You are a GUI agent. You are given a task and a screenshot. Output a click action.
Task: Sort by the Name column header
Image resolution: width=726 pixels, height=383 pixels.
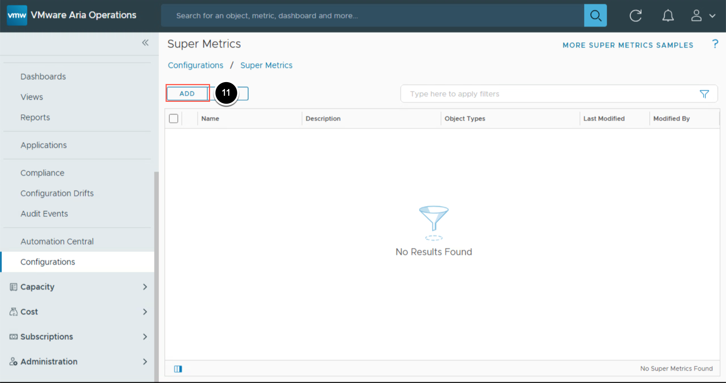pyautogui.click(x=210, y=118)
